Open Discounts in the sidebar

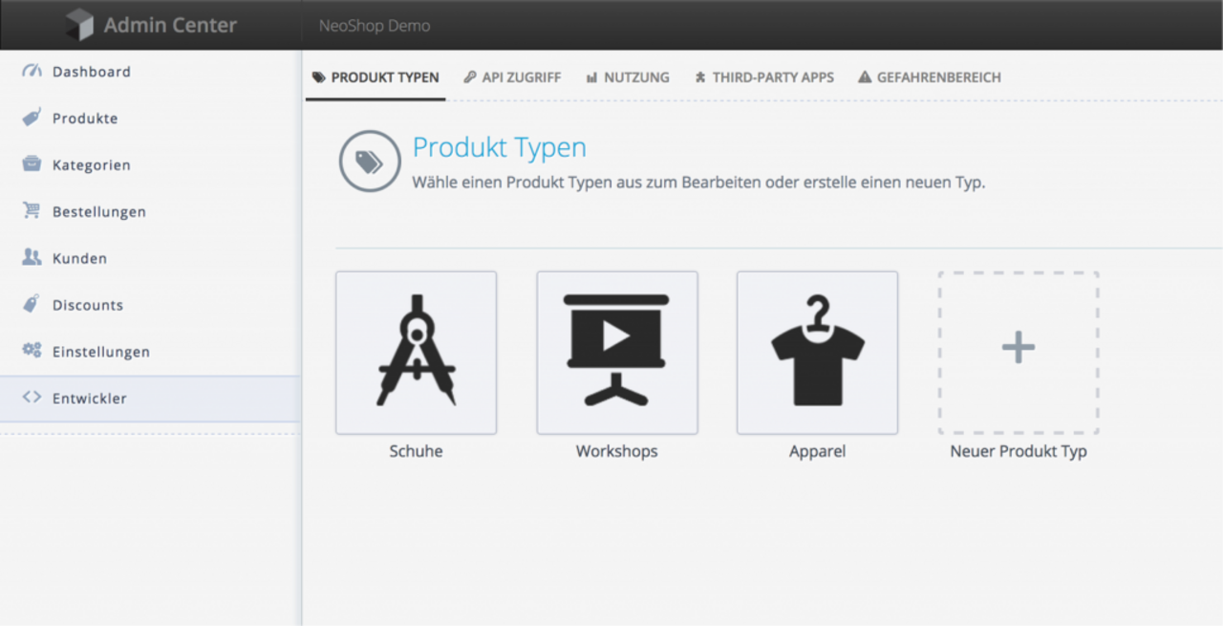[87, 305]
